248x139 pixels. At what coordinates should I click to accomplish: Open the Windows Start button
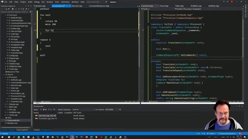2,137
